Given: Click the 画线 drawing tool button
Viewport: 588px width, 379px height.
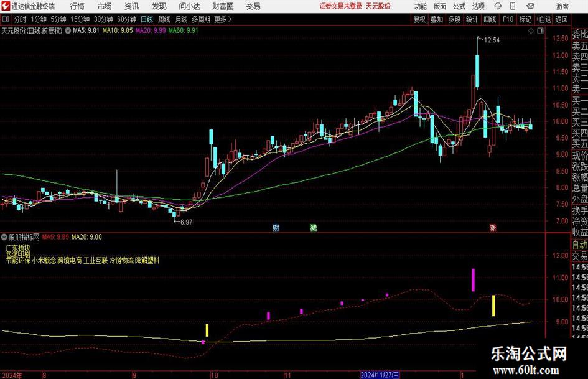Looking at the screenshot, I should point(490,19).
